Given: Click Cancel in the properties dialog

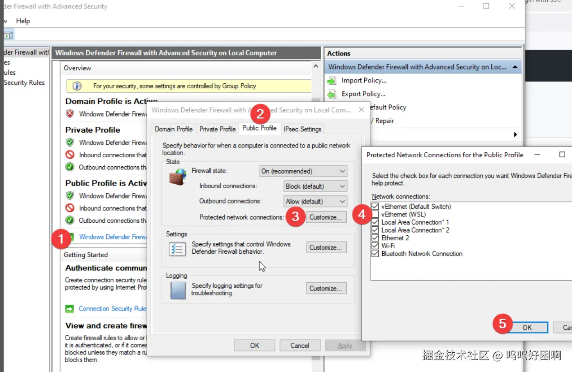Looking at the screenshot, I should [x=300, y=346].
